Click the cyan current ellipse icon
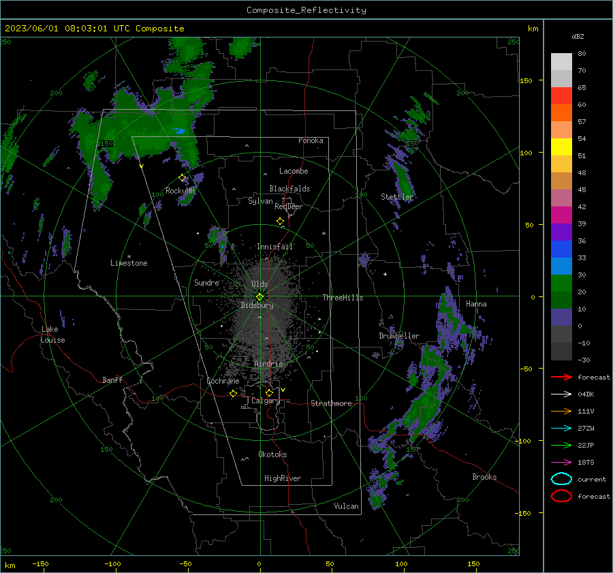Viewport: 613px width, 573px height. pyautogui.click(x=561, y=479)
